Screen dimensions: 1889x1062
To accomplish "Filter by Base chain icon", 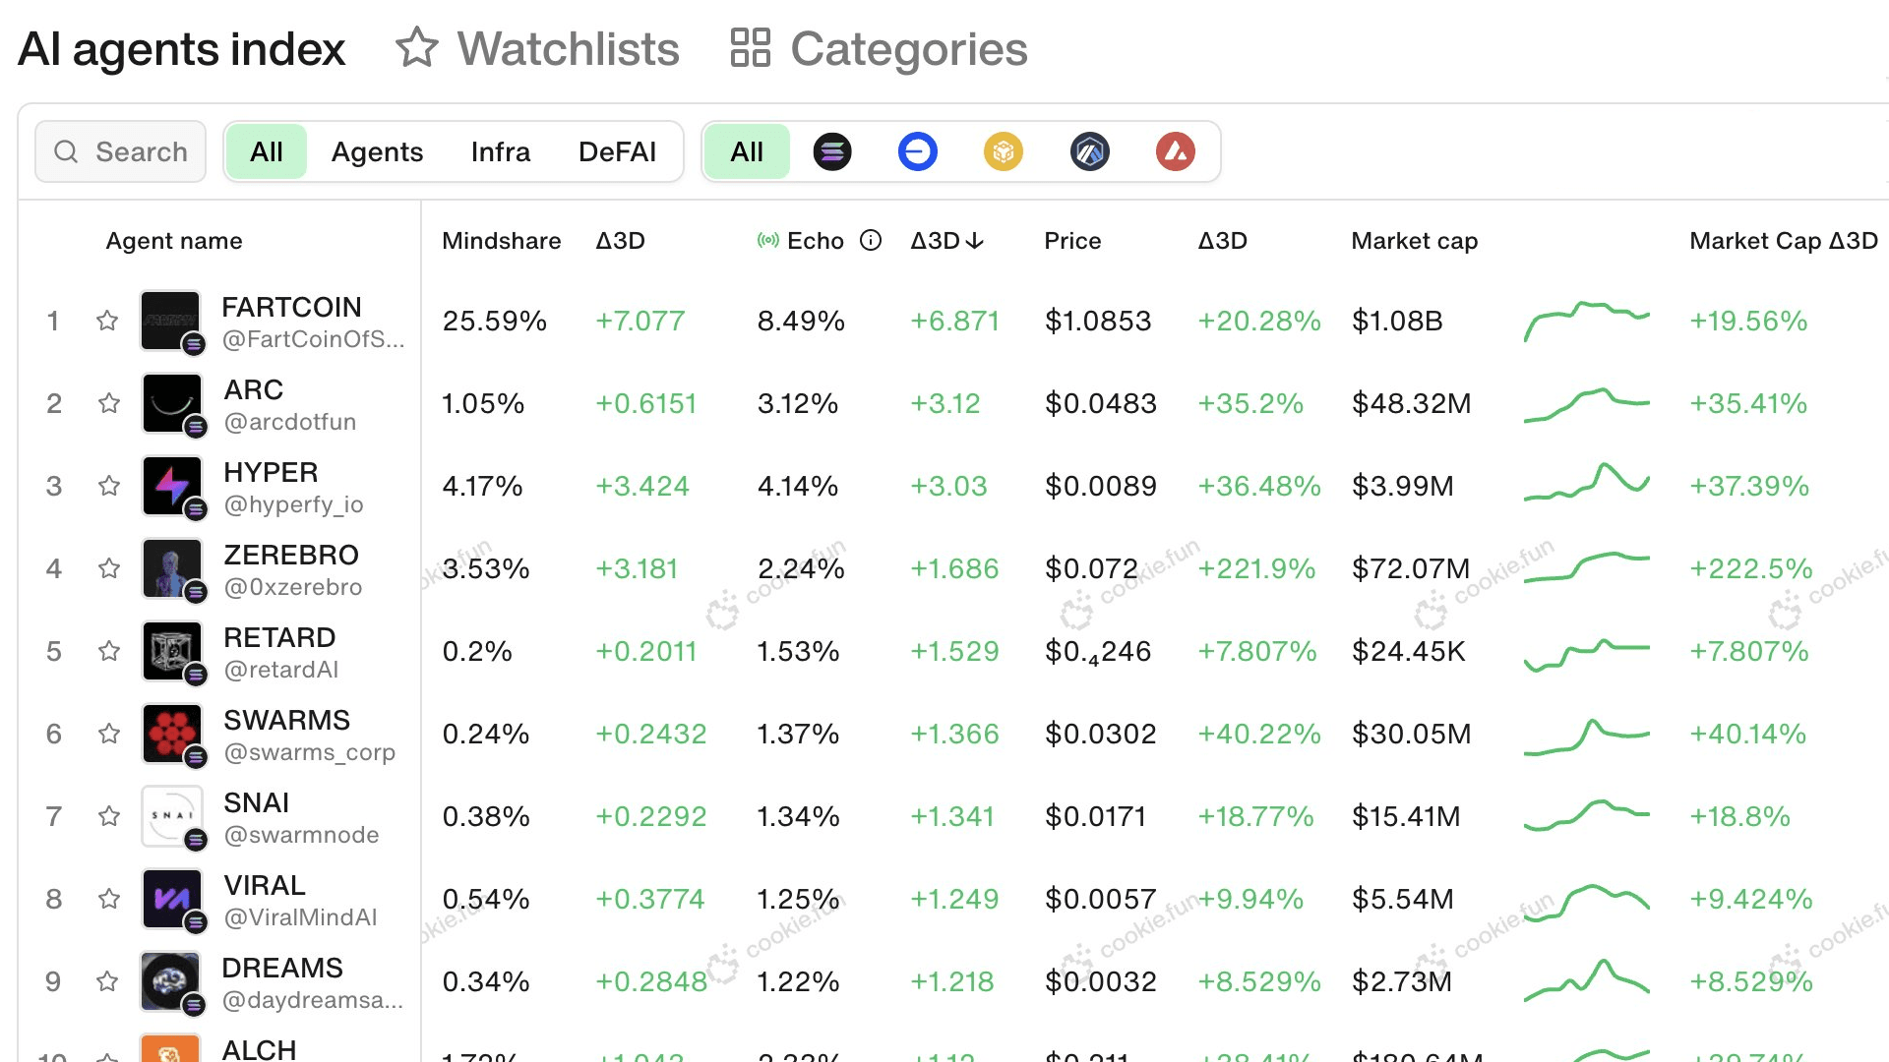I will pos(917,152).
